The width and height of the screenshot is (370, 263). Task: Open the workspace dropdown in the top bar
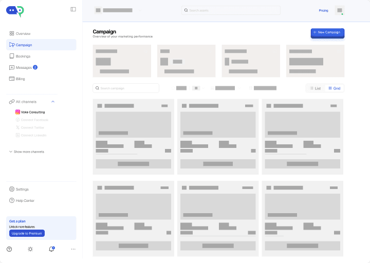point(118,10)
